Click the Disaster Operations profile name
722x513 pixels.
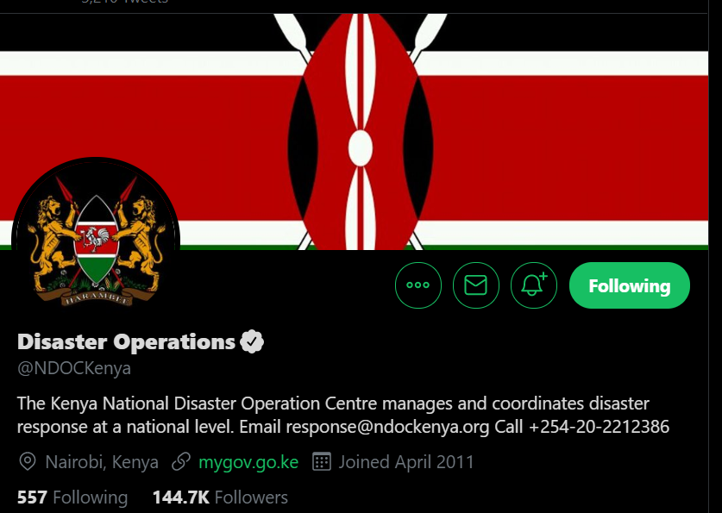point(126,341)
